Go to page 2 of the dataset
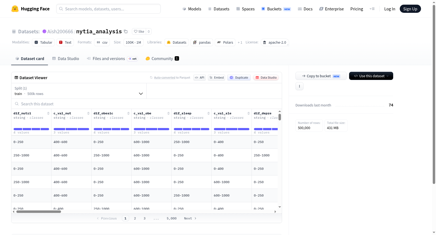The height and width of the screenshot is (235, 436). (x=135, y=218)
